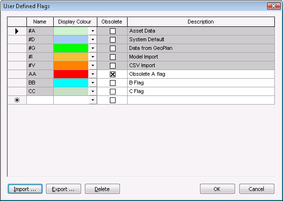Select the cyan colour swatch for BB
Image resolution: width=283 pixels, height=201 pixels.
coord(71,83)
